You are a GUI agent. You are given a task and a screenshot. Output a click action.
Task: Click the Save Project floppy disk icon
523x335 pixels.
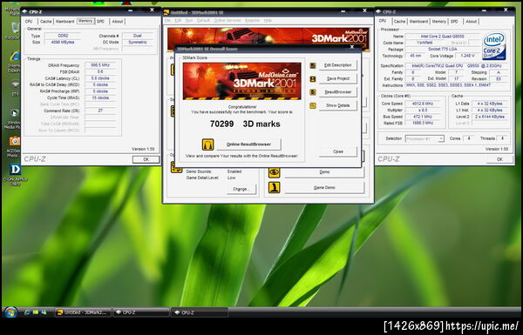[313, 79]
